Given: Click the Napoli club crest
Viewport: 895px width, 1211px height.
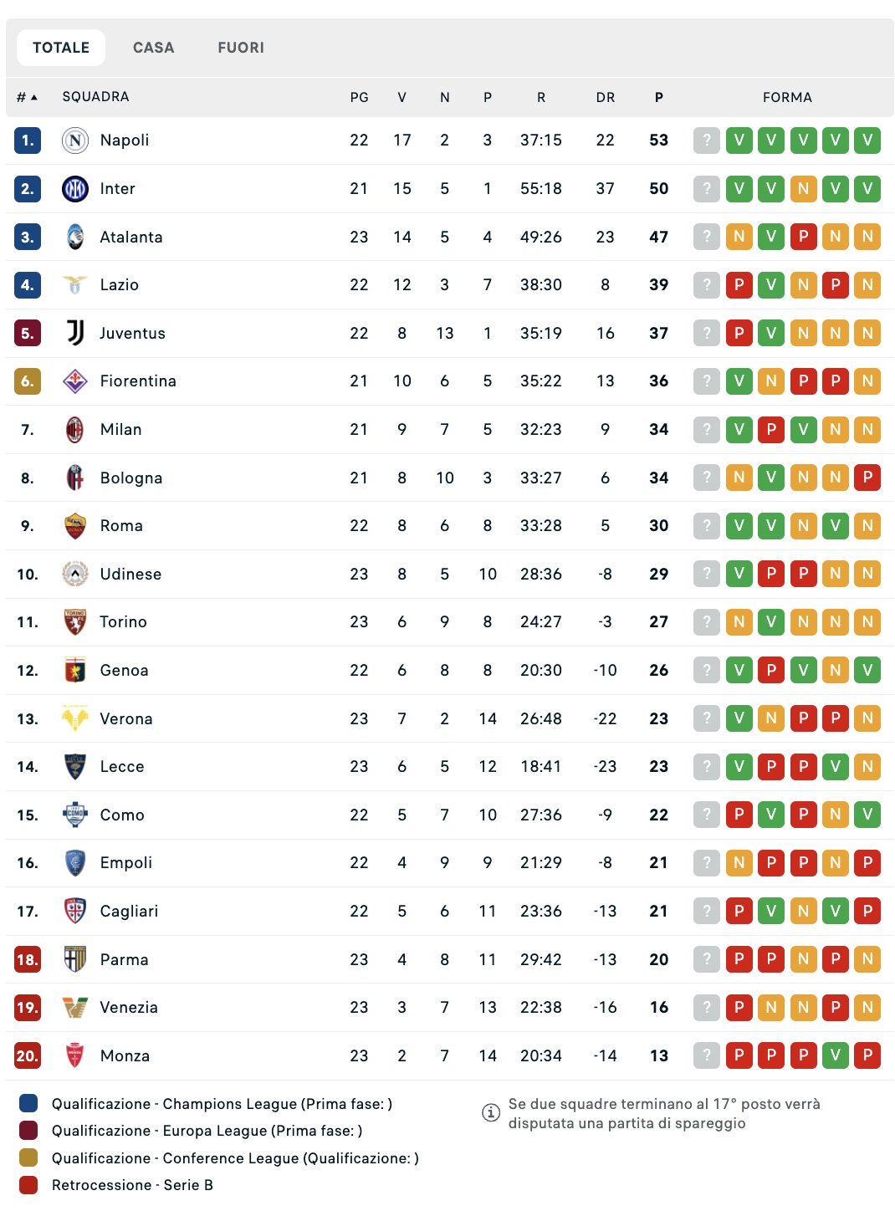Looking at the screenshot, I should coord(75,141).
